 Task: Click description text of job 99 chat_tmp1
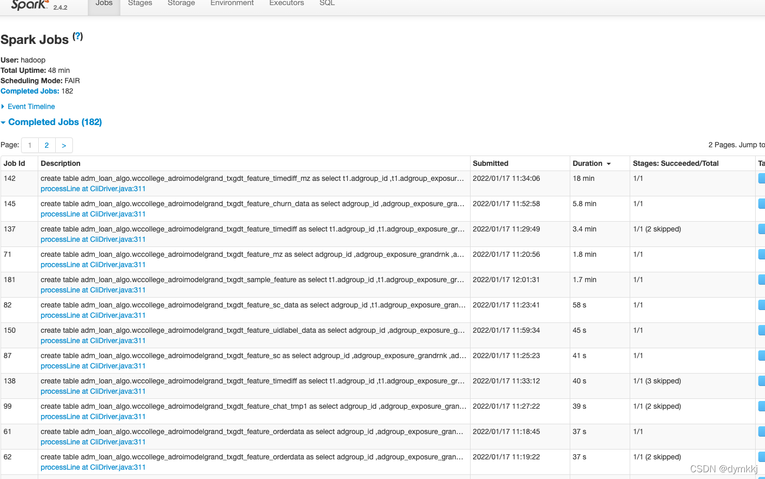253,406
